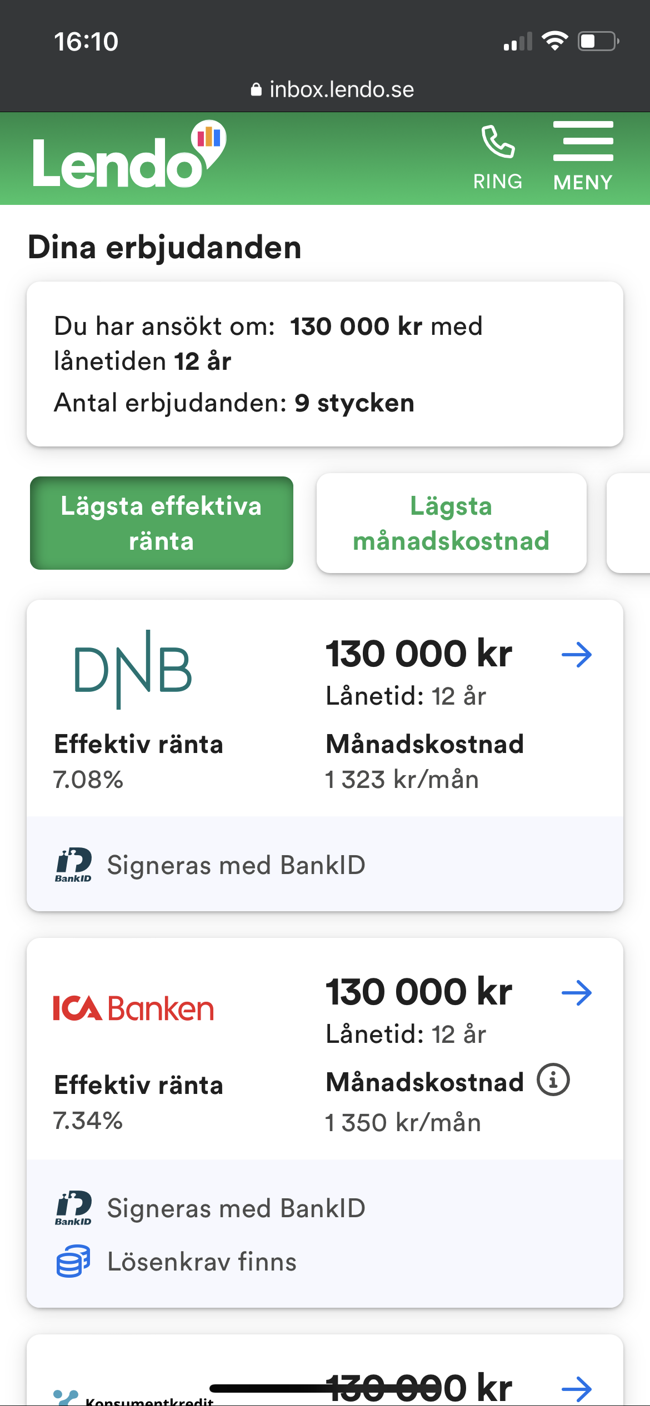This screenshot has height=1406, width=650.
Task: Click the Lösenkrav finns text
Action: click(202, 1262)
